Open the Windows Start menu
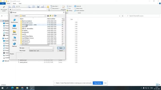Screen dimensions: 161x90 pyautogui.click(x=2, y=88)
